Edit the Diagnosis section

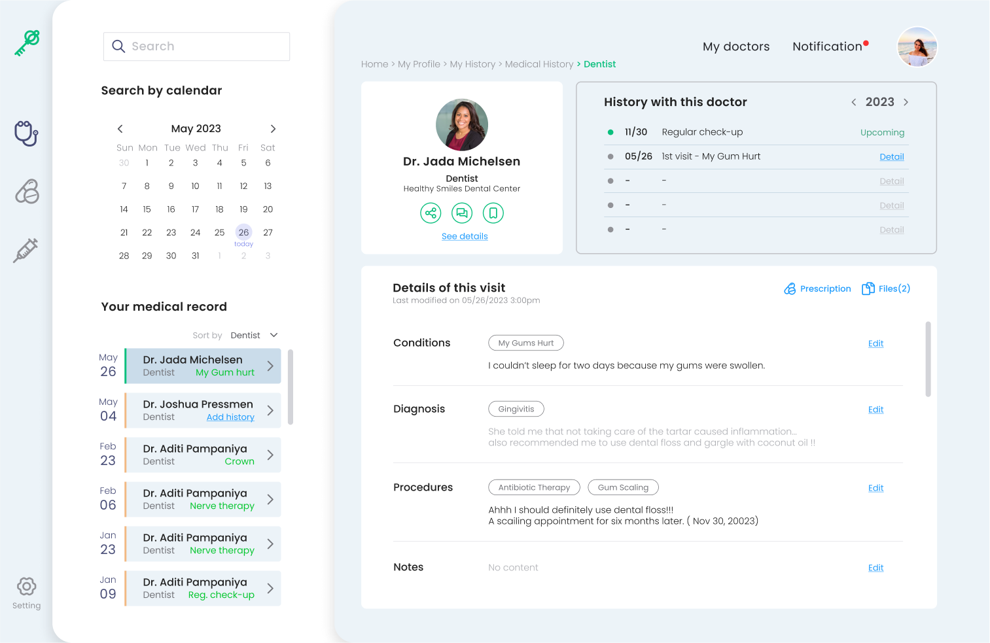click(x=875, y=409)
